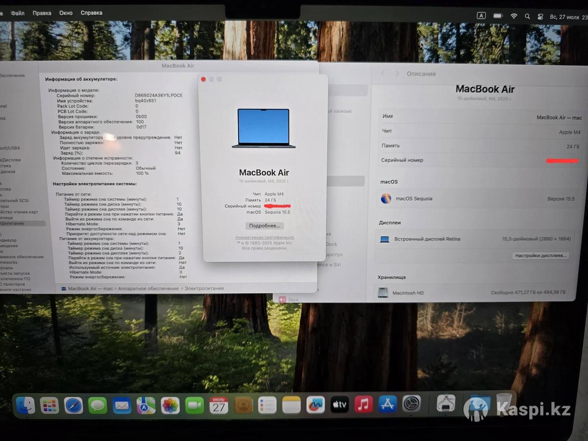The image size is (588, 441).
Task: Click 'Аппаратное обеспечение' in the path bar
Action: pos(148,289)
